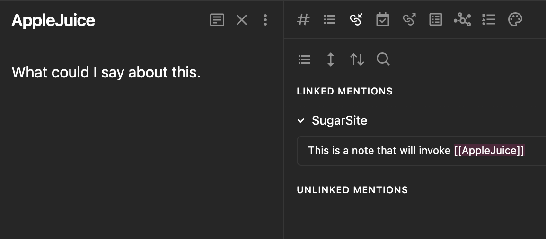
Task: Collapse the Linked Mentions section
Action: (x=345, y=91)
